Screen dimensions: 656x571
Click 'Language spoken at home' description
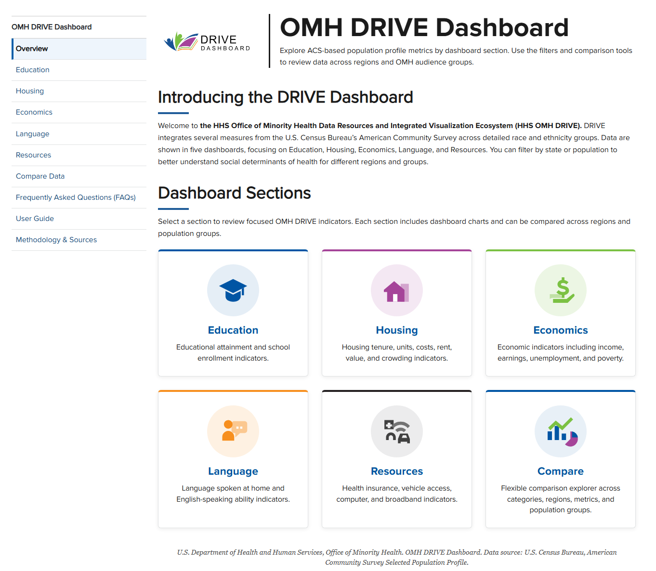coord(233,493)
